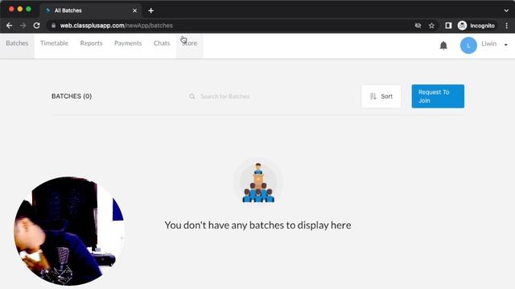The height and width of the screenshot is (289, 515).
Task: Click the URL address bar
Action: (230, 26)
